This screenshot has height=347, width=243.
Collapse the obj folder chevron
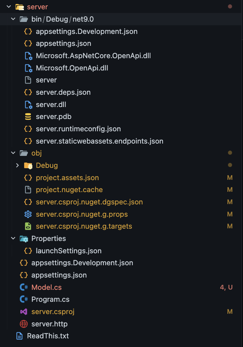(13, 153)
